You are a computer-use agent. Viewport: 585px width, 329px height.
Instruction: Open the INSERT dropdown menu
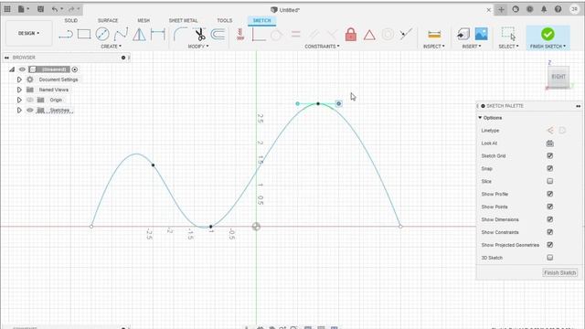[472, 47]
